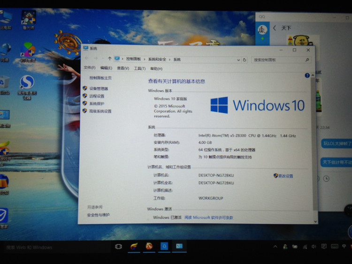352x264 pixels.
Task: Open the 帮助(H) menu
Action: [x=156, y=69]
